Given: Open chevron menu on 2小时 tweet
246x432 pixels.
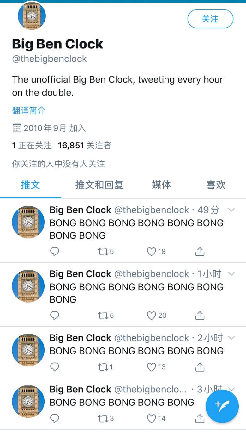Looking at the screenshot, I should click(x=231, y=338).
